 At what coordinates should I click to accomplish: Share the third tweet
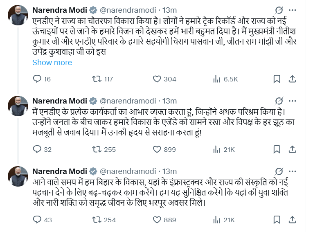pyautogui.click(x=293, y=220)
